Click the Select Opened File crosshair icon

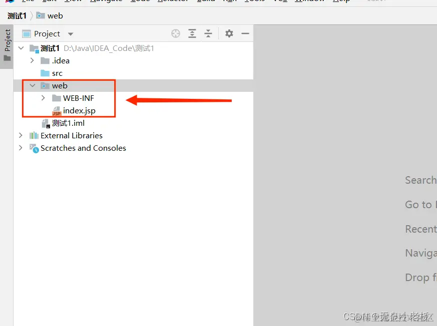click(x=176, y=33)
